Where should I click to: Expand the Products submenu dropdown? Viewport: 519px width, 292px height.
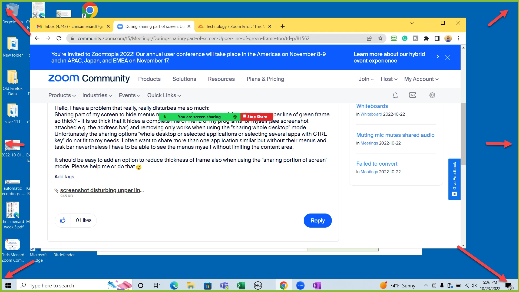click(62, 95)
